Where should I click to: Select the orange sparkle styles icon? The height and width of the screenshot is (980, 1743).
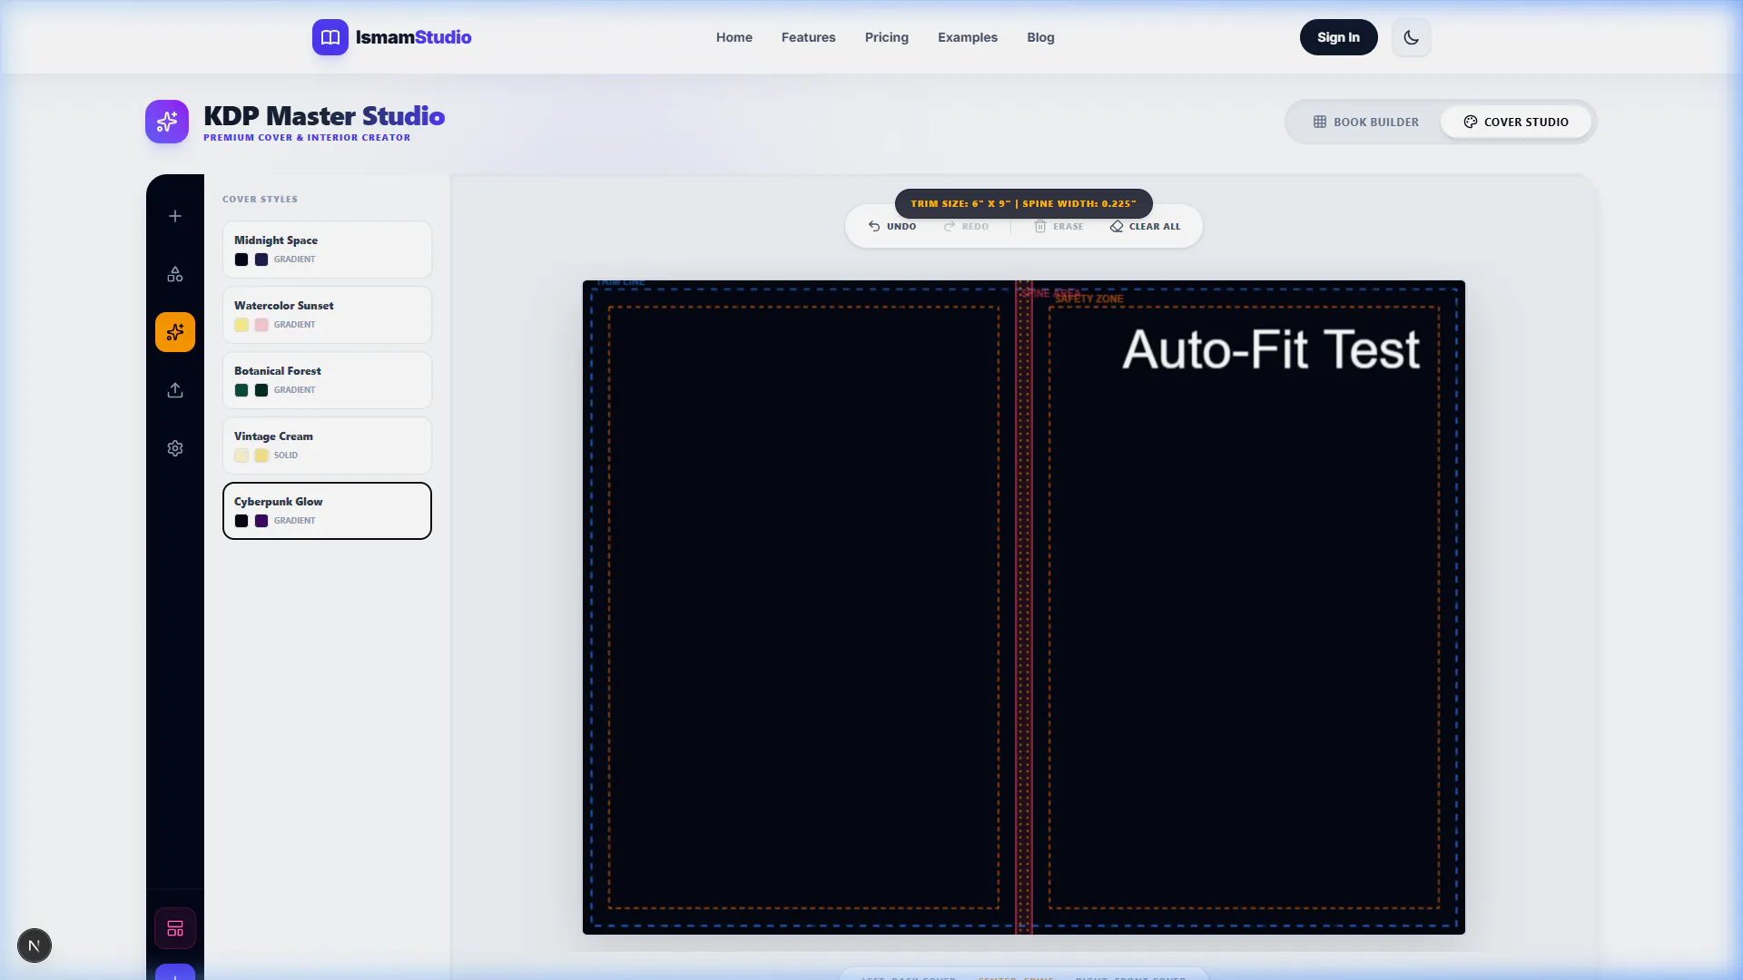tap(175, 332)
